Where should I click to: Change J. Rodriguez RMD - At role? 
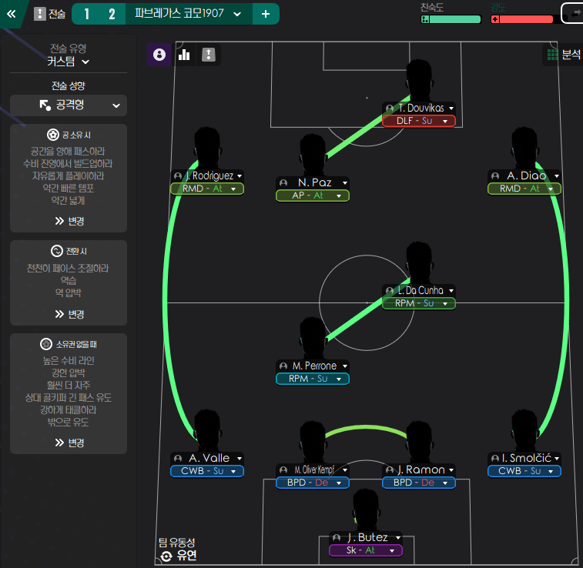click(x=207, y=189)
